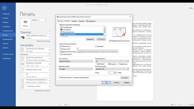
Task: Open the Источник бумаги dropdown
Action: 112,69
